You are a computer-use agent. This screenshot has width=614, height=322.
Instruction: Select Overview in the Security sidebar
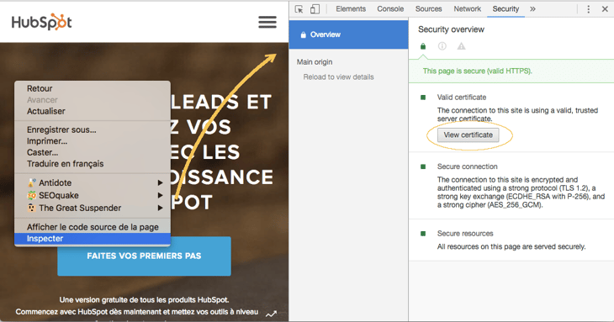pyautogui.click(x=348, y=34)
